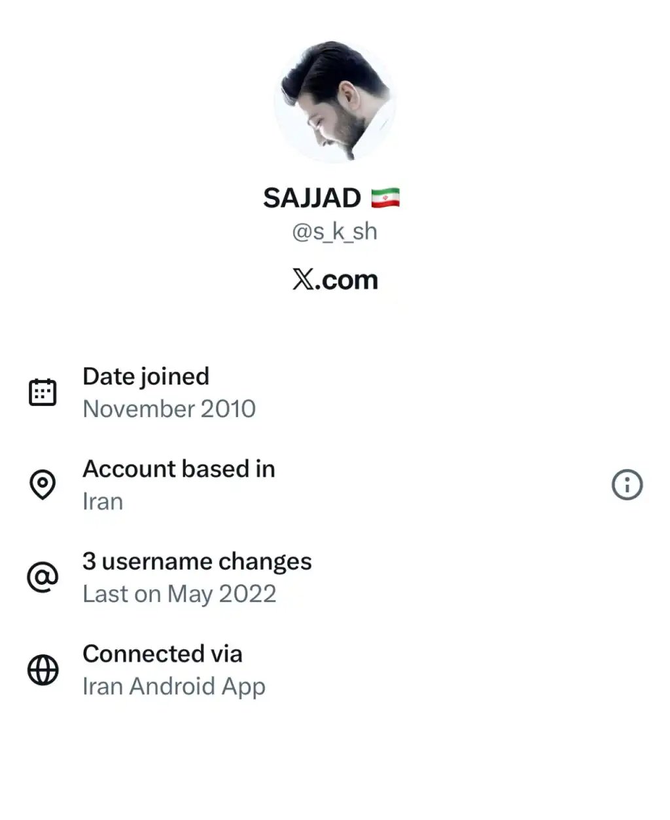Tap the "Iran Android App" text

pyautogui.click(x=174, y=686)
